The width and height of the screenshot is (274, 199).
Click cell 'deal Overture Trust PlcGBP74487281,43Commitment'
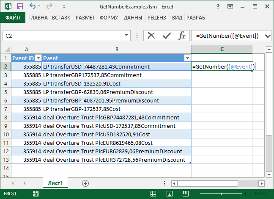[117, 117]
